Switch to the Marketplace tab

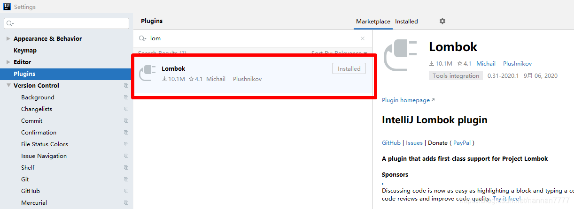point(373,22)
